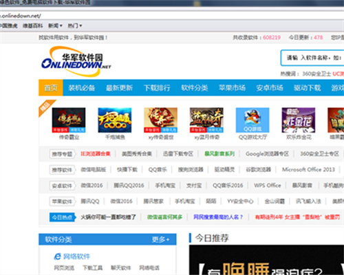Open the YY安全中心 link

point(240,201)
